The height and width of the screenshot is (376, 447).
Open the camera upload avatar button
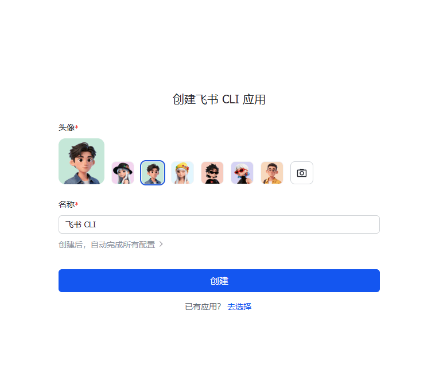(x=302, y=173)
